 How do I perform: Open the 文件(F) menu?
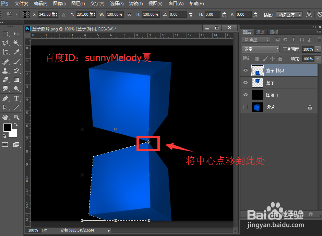pyautogui.click(x=22, y=4)
